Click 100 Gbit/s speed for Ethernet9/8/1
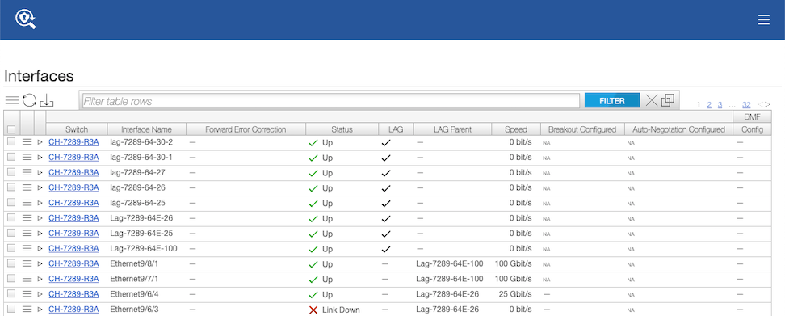The width and height of the screenshot is (785, 316). [513, 263]
